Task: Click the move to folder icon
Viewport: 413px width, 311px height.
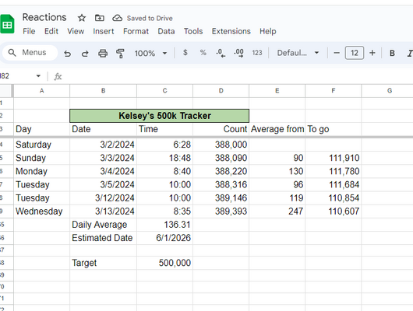Action: point(99,18)
